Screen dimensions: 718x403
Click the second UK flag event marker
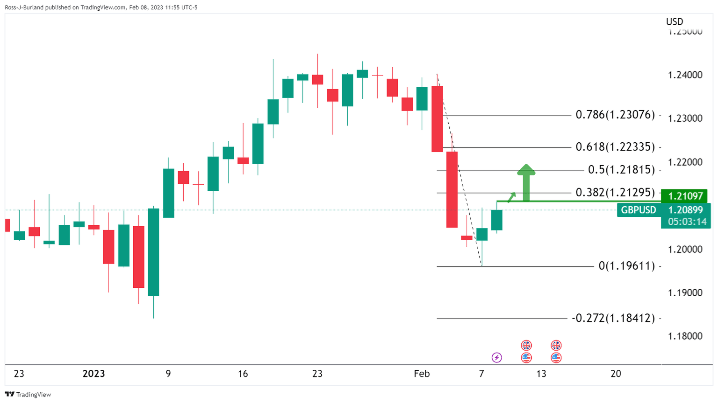(556, 345)
